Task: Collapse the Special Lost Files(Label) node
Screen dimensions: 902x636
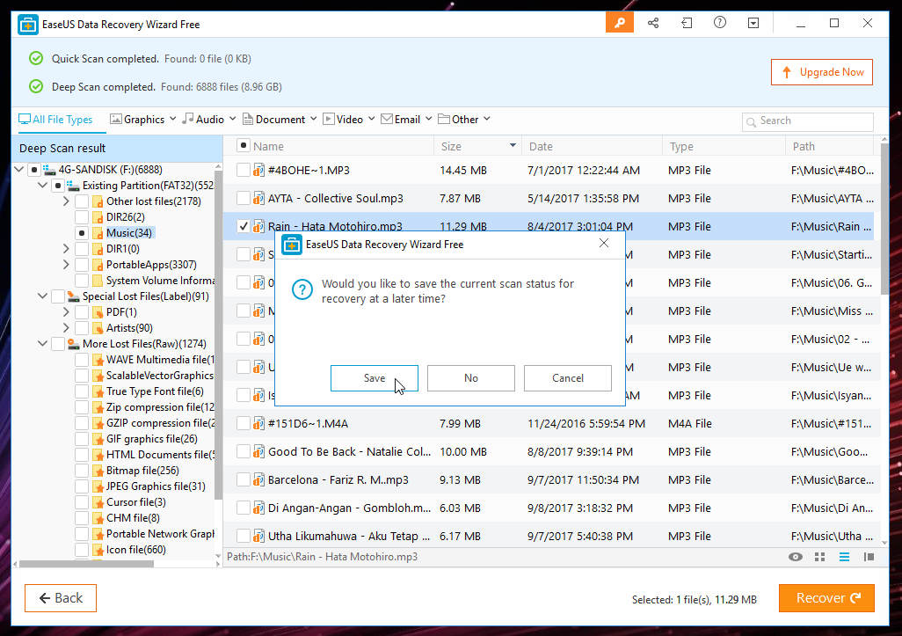Action: click(42, 296)
